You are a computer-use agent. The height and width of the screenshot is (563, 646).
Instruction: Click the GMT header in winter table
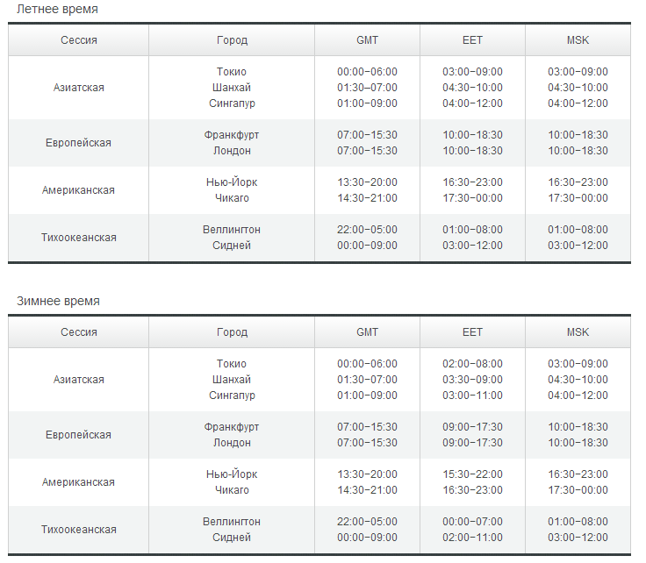(x=367, y=332)
